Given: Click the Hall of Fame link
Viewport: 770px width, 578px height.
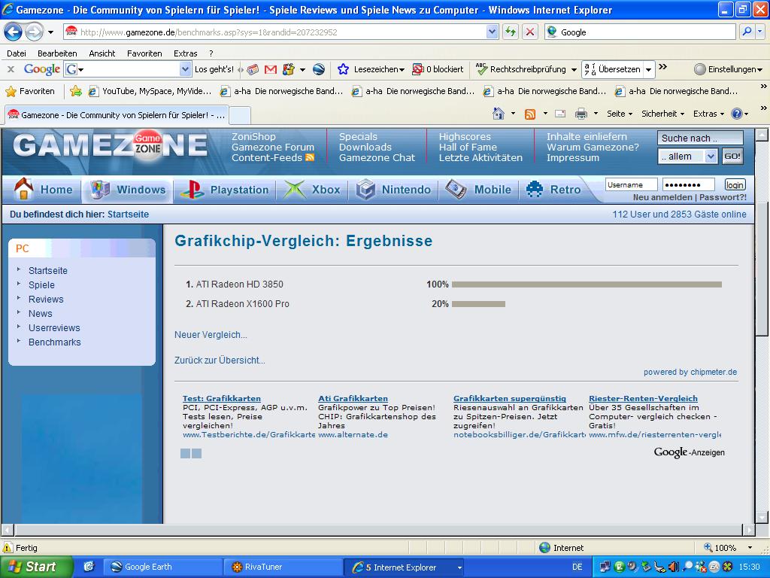Looking at the screenshot, I should (x=468, y=147).
